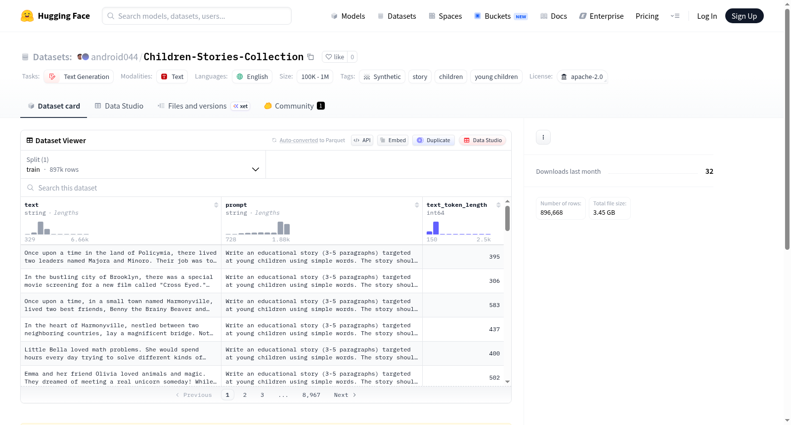
Task: Open the Datasets page
Action: [x=396, y=16]
